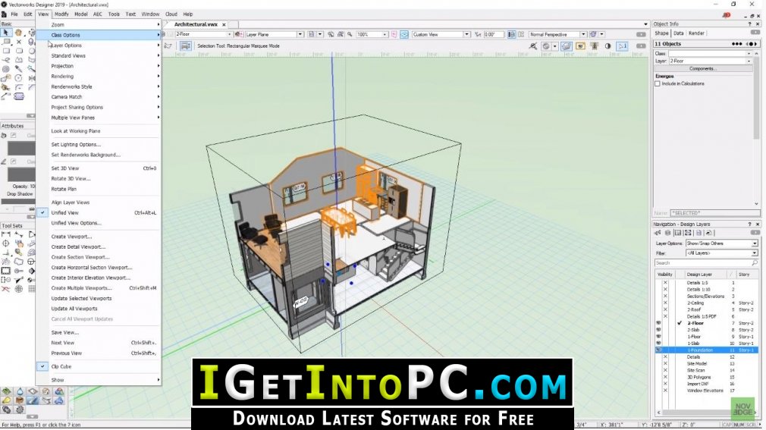The image size is (766, 430).
Task: Click the snapping settings gear icon
Action: click(546, 46)
